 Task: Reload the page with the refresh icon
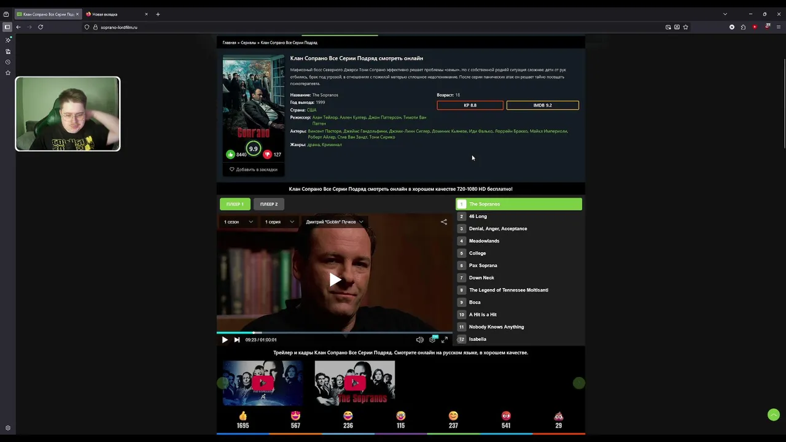pos(41,27)
